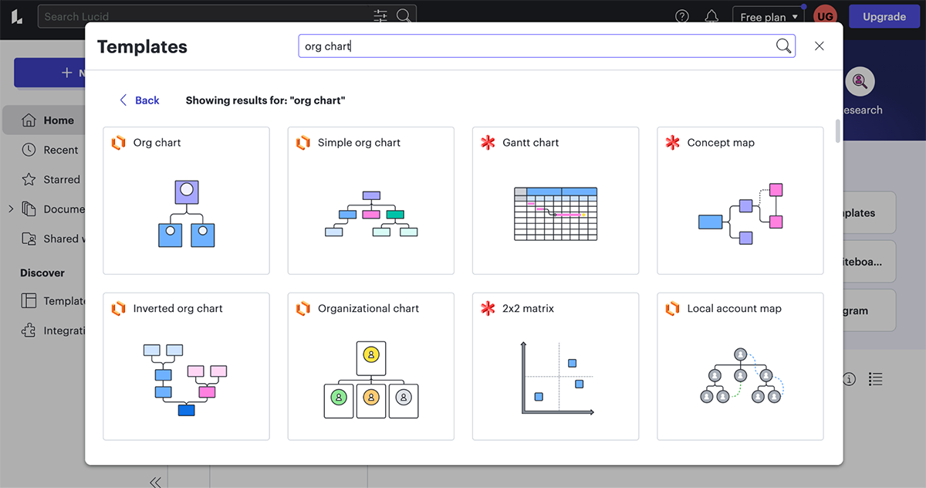Click the Upgrade button
This screenshot has height=488, width=926.
pos(884,16)
